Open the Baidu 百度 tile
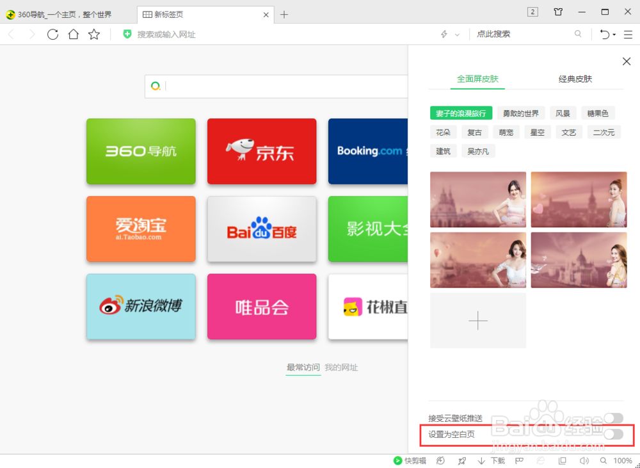This screenshot has height=468, width=640. [x=262, y=229]
